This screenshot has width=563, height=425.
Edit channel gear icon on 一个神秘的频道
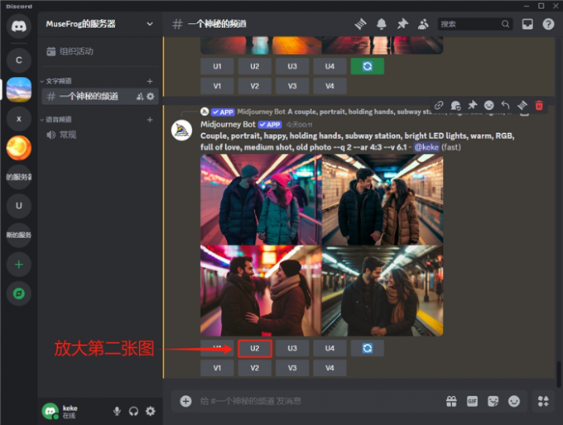151,96
